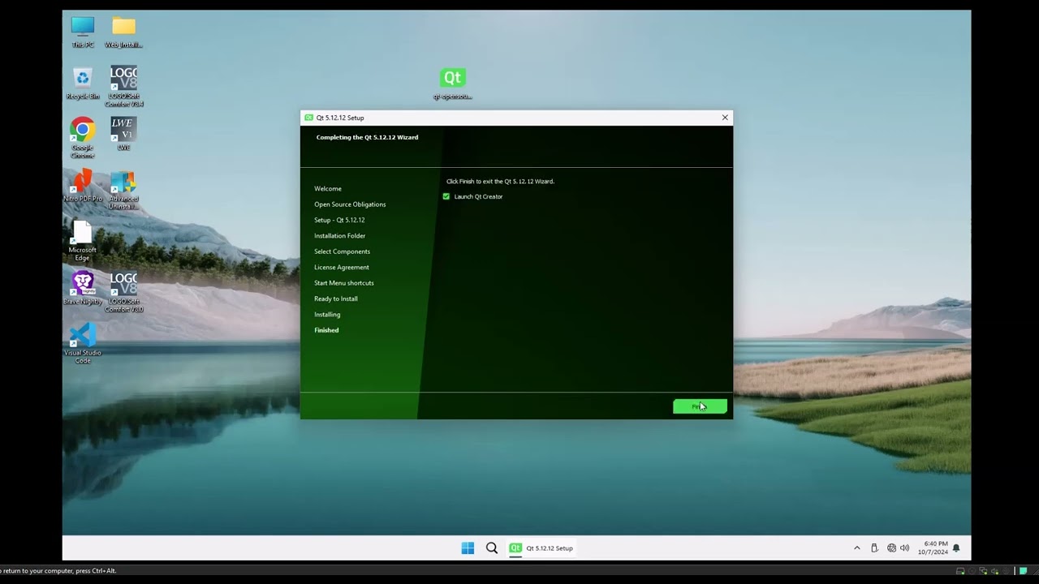
Task: Open the Windows Start menu
Action: point(468,548)
